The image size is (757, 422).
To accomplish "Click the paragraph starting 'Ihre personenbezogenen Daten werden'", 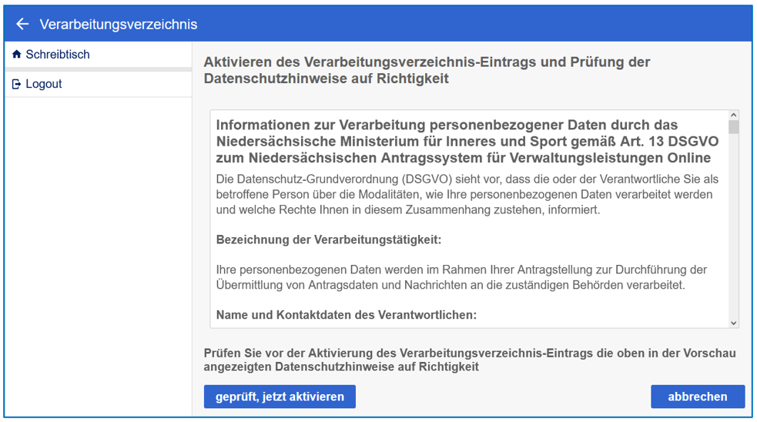I will coord(461,277).
